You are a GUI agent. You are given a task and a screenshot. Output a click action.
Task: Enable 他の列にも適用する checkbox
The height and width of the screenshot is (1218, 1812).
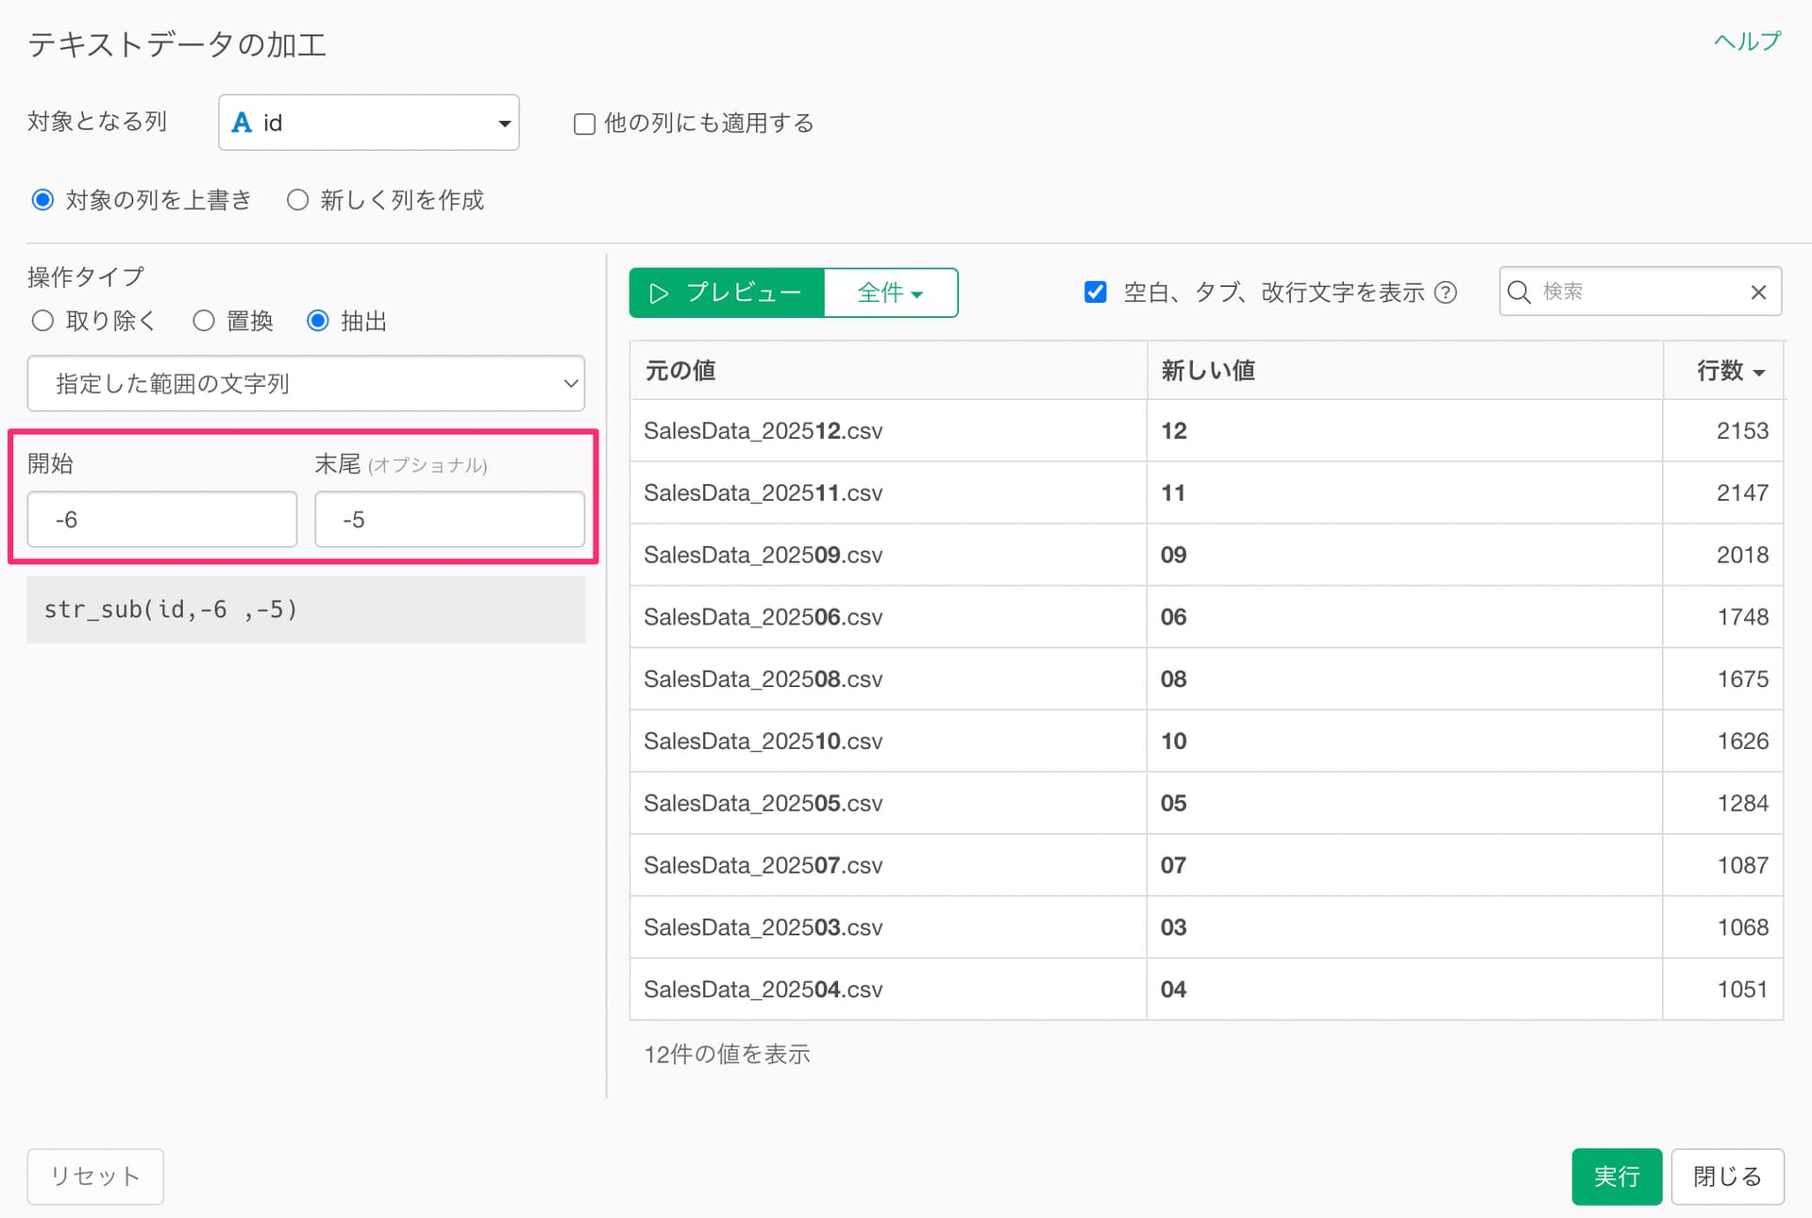[584, 124]
